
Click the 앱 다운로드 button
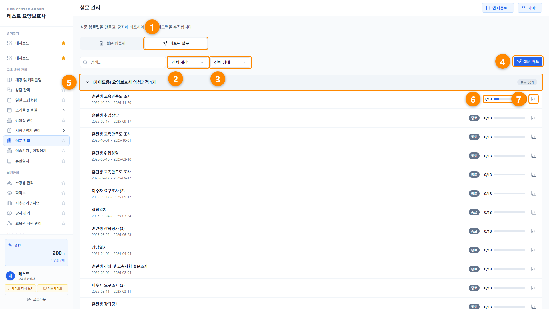pyautogui.click(x=498, y=8)
